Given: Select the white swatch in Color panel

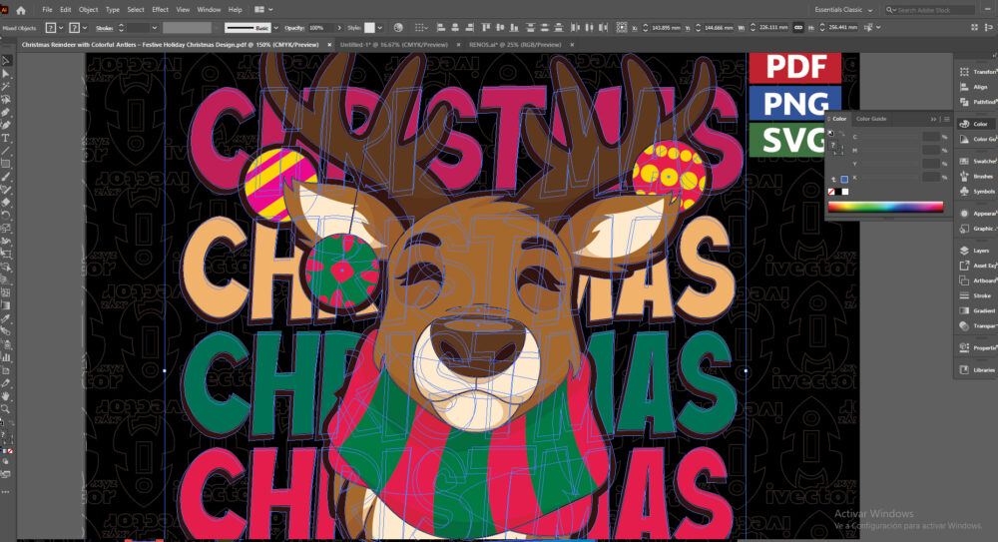Looking at the screenshot, I should [845, 192].
